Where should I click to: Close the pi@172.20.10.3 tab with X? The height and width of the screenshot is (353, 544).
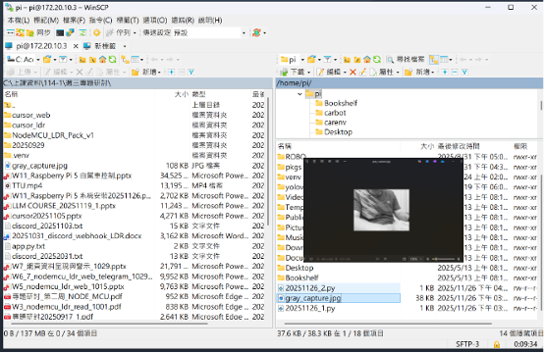[76, 46]
